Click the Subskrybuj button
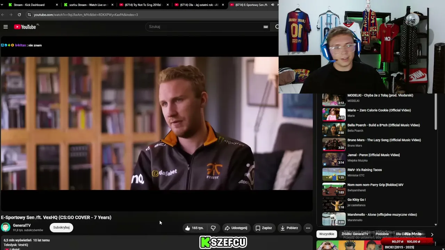Image resolution: width=445 pixels, height=250 pixels. 61,227
